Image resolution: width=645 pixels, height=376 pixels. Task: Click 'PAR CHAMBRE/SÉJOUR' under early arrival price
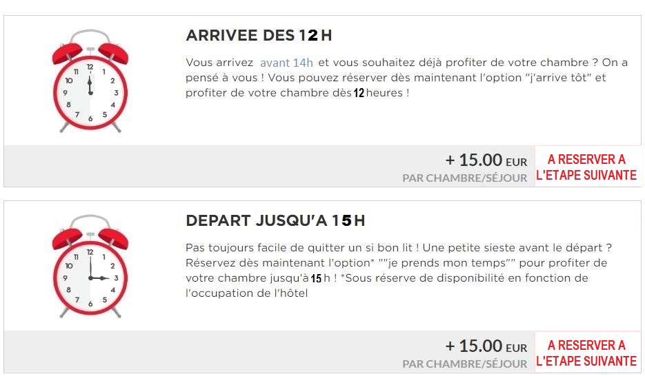[x=464, y=178]
